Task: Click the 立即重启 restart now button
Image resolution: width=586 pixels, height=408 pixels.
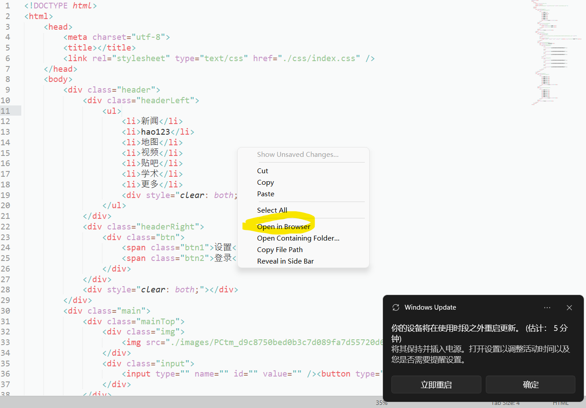Action: (x=436, y=385)
